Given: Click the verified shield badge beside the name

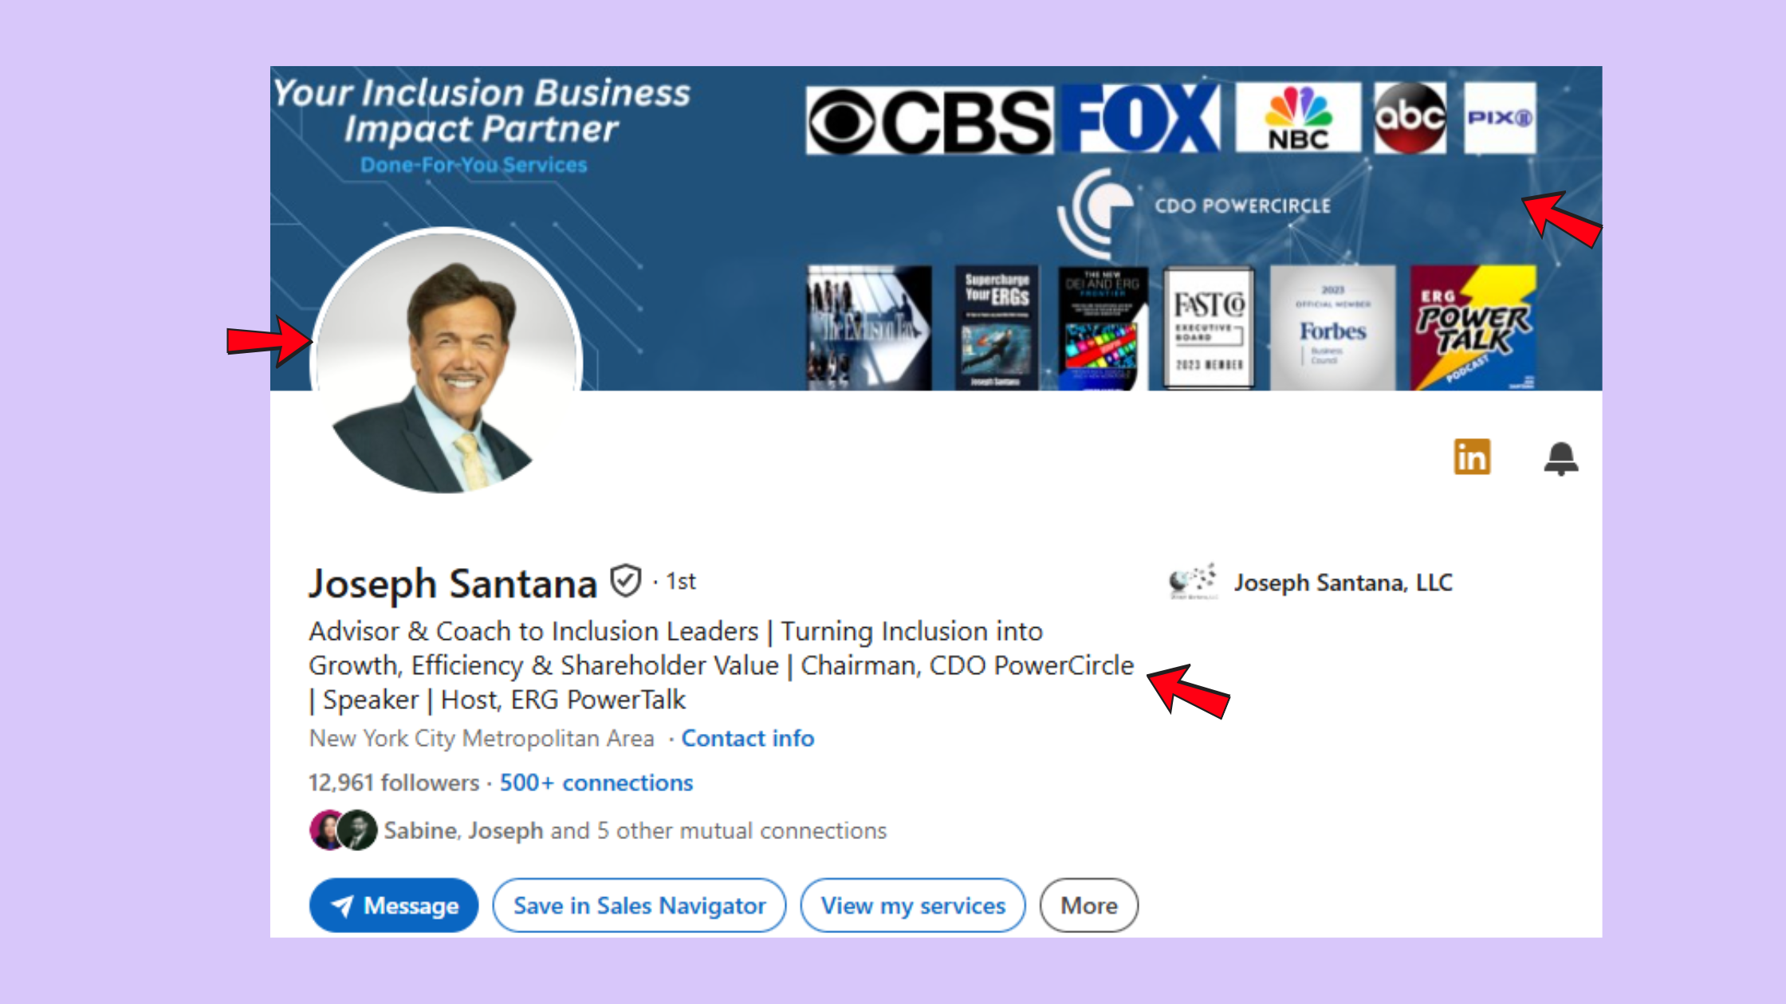Looking at the screenshot, I should [626, 581].
